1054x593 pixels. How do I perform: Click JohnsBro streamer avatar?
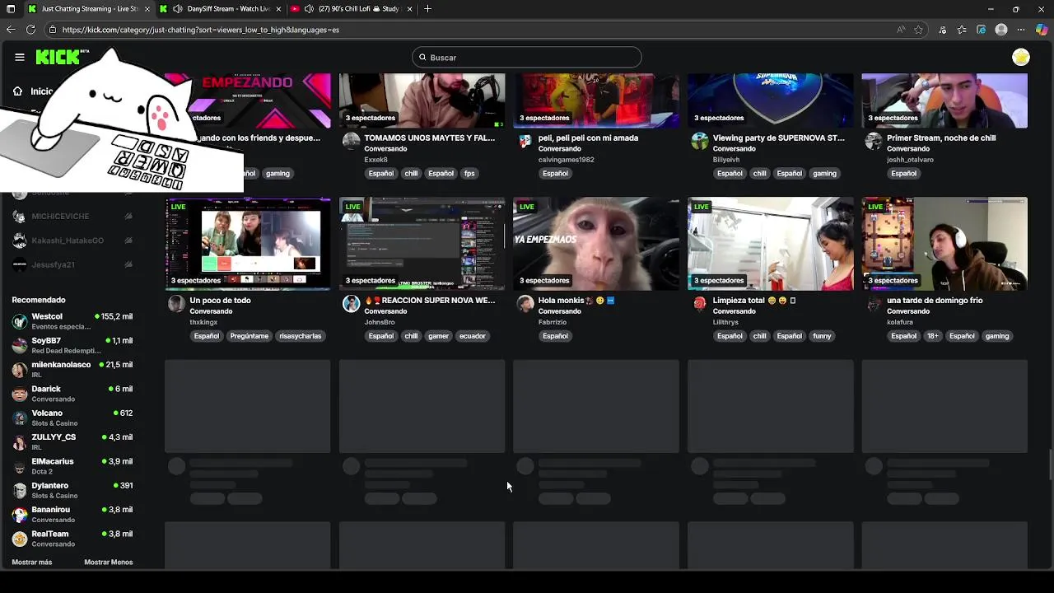[x=351, y=303]
